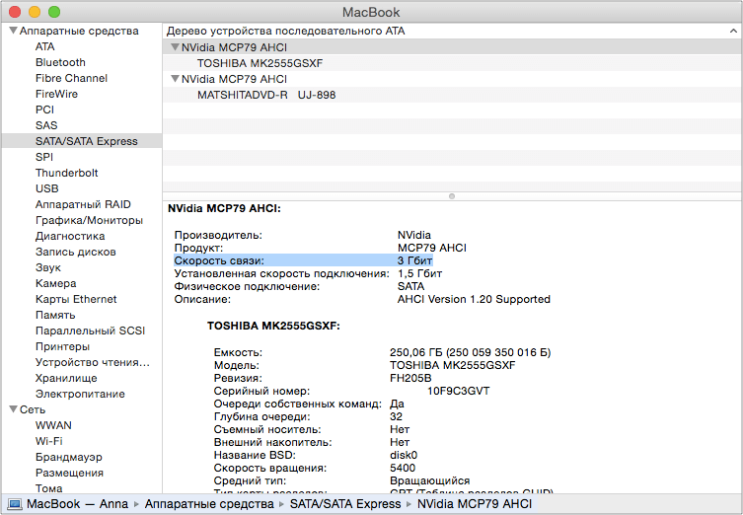Screen dimensions: 743x515
Task: Open Fibre Channel in the sidebar
Action: [71, 78]
